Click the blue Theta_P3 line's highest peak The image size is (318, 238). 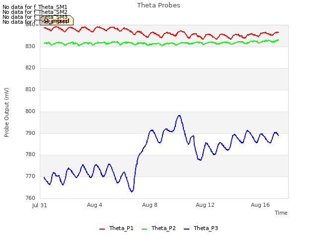point(179,116)
